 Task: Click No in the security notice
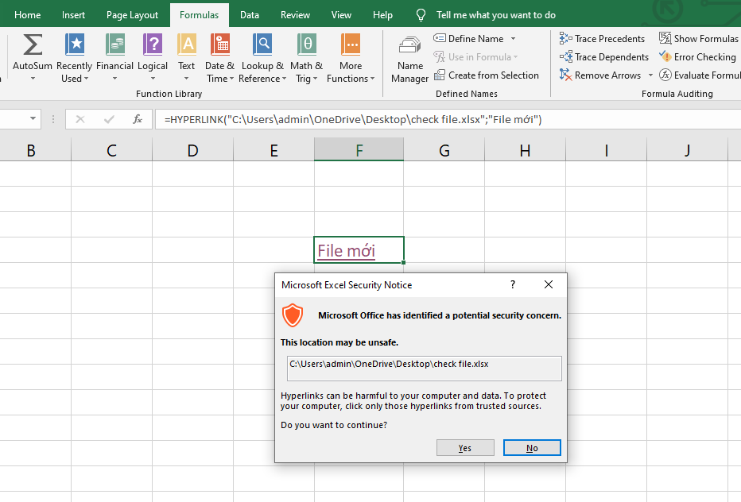[532, 448]
